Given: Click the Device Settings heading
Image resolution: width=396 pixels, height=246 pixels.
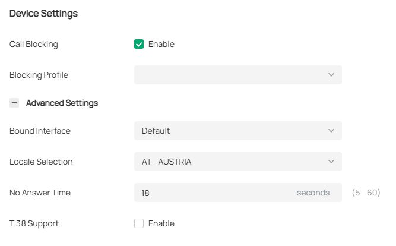Looking at the screenshot, I should pos(43,13).
